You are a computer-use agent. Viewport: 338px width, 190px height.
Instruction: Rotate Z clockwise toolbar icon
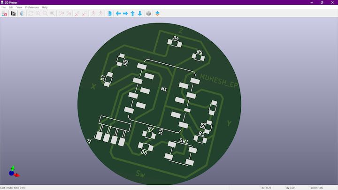tap(93, 14)
